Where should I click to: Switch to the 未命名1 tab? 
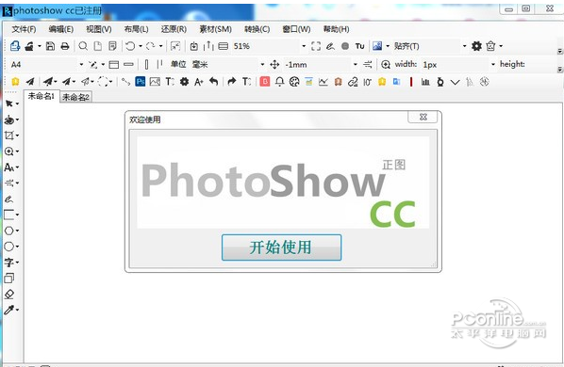[41, 96]
